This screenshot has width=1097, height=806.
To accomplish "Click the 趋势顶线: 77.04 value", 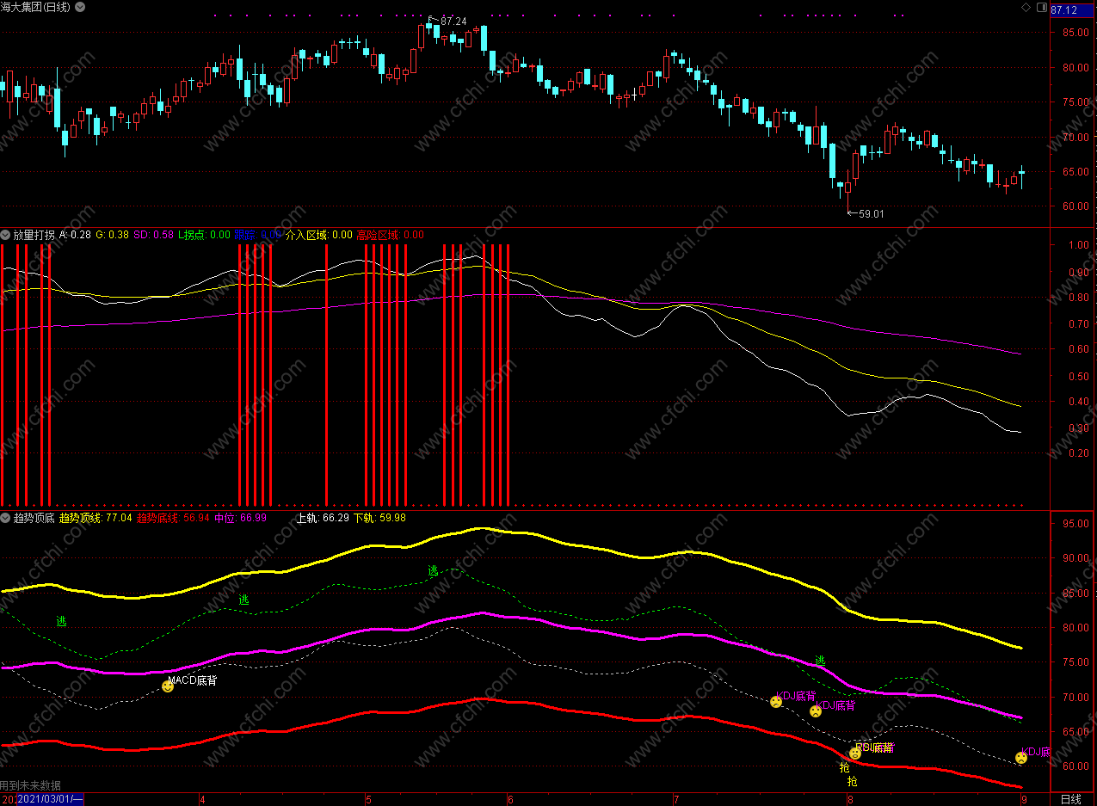I will click(96, 518).
